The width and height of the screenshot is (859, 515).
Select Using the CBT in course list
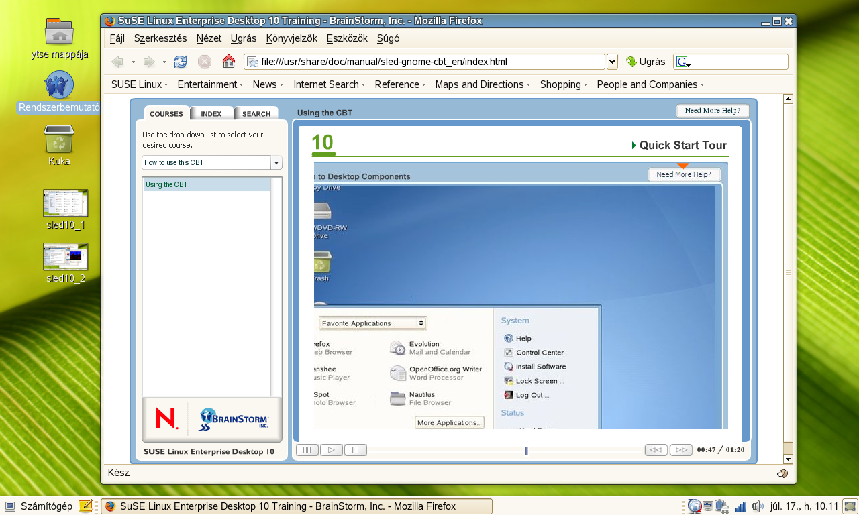click(207, 184)
